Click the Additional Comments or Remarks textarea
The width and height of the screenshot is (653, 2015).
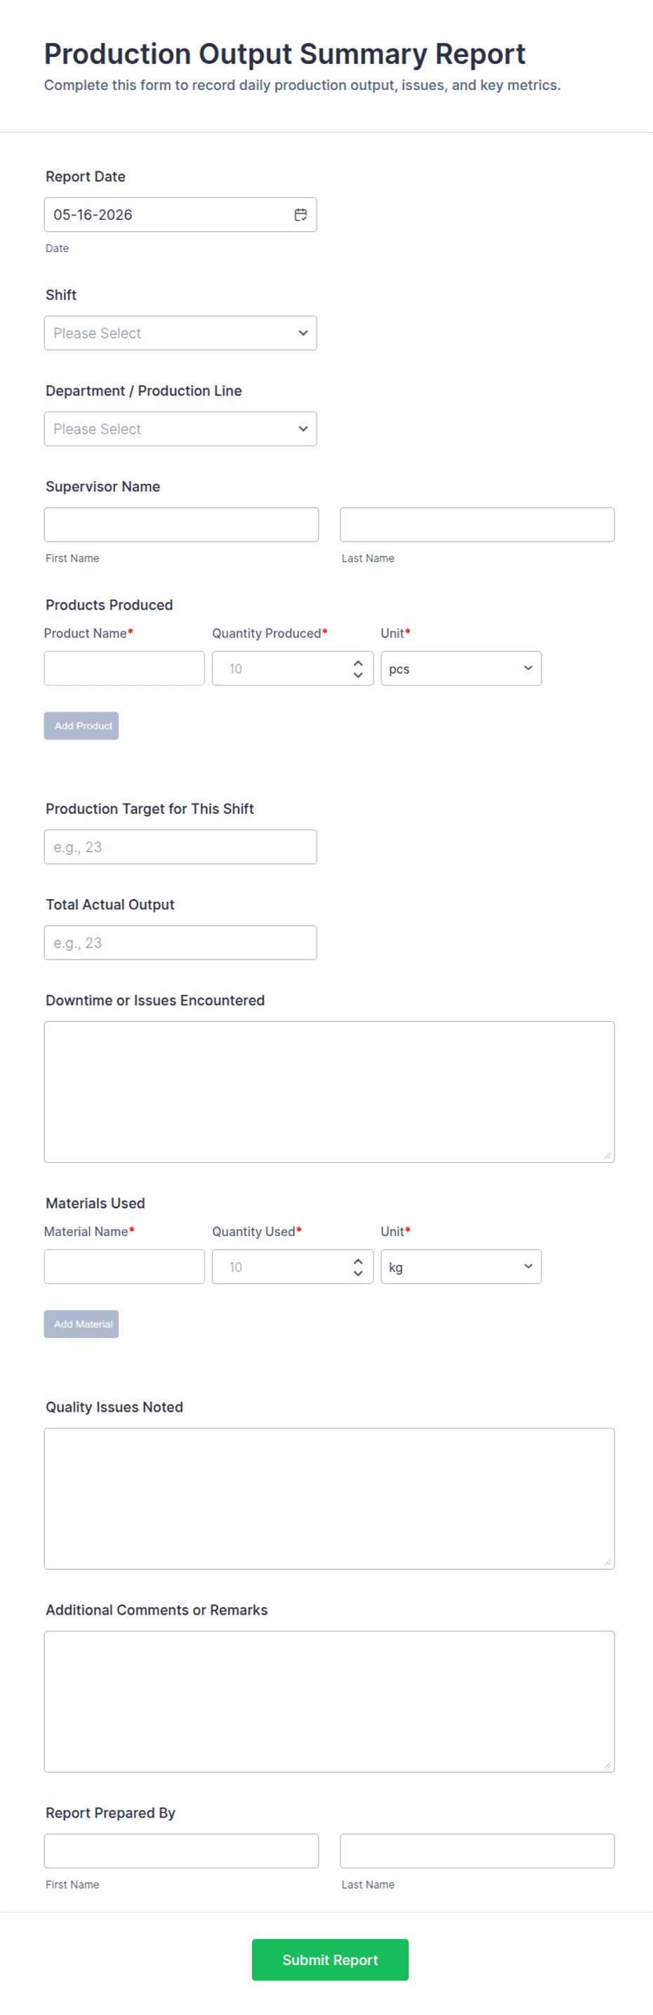329,1701
